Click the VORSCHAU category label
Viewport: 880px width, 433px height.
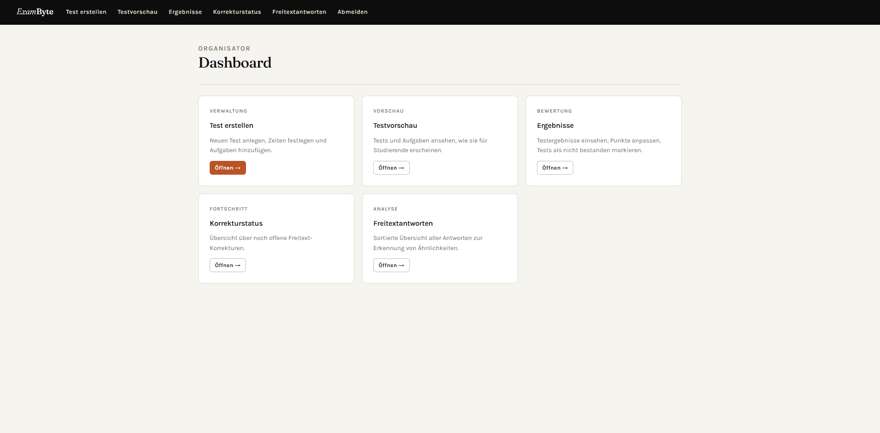pos(389,111)
